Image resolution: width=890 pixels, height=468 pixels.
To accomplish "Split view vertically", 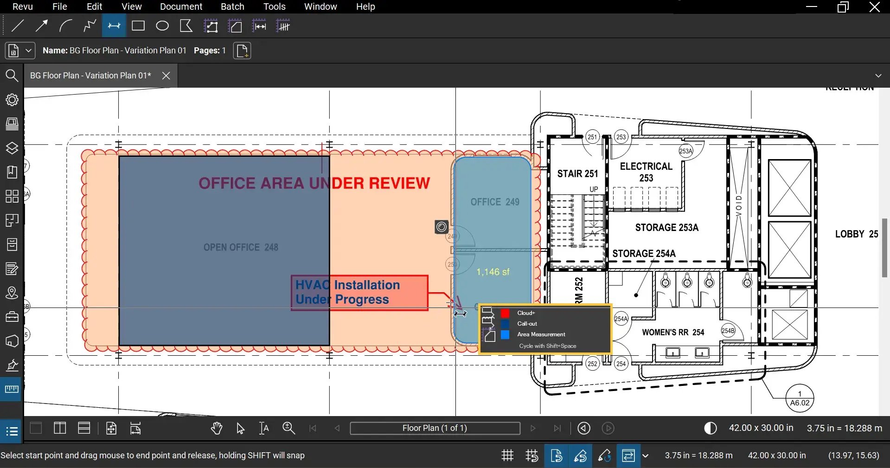I will [x=60, y=428].
